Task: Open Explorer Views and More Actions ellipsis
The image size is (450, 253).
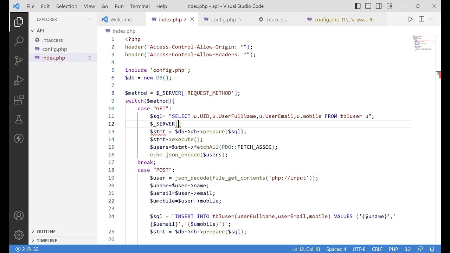Action: pos(88,19)
